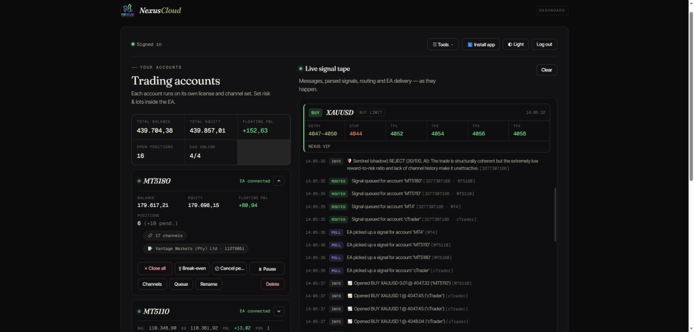Viewport: 694px width, 332px height.
Task: Click the green dot beside MT5110
Action: point(139,311)
